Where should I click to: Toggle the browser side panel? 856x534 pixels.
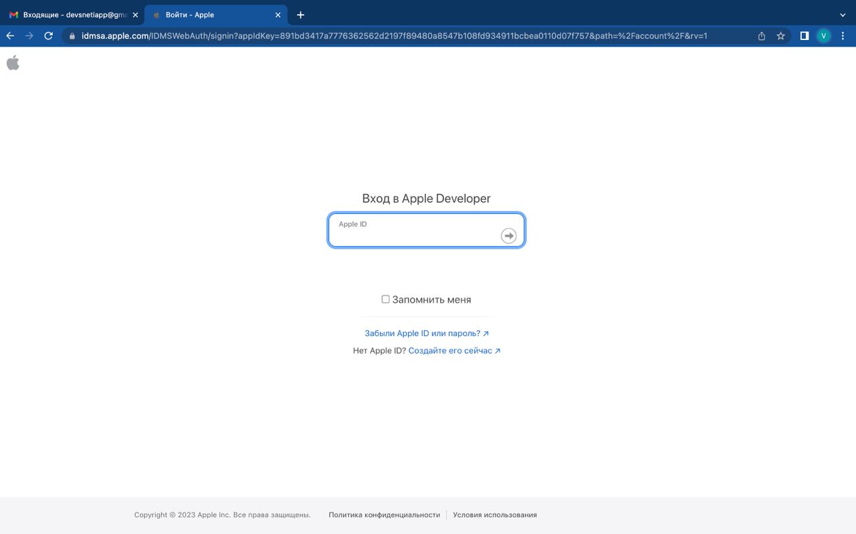805,36
